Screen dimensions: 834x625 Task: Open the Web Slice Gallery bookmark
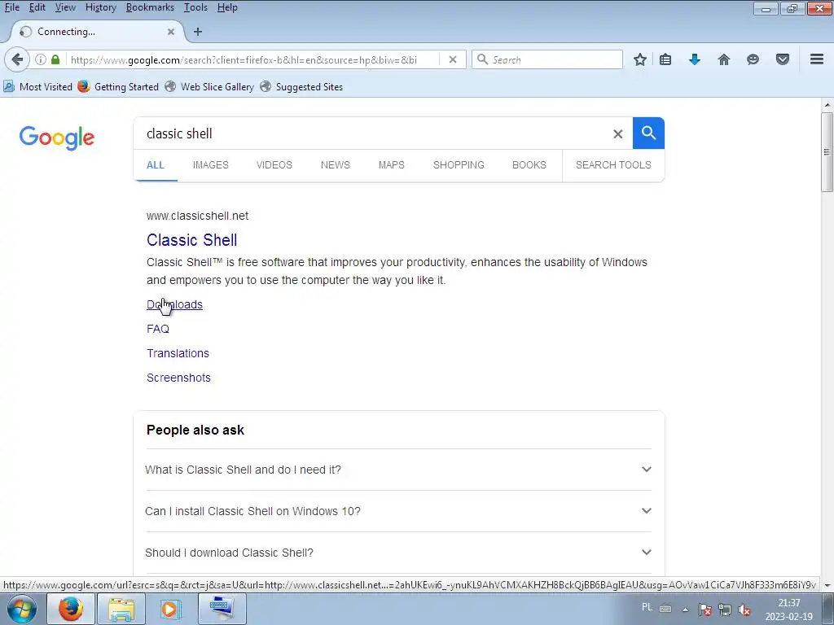tap(209, 86)
